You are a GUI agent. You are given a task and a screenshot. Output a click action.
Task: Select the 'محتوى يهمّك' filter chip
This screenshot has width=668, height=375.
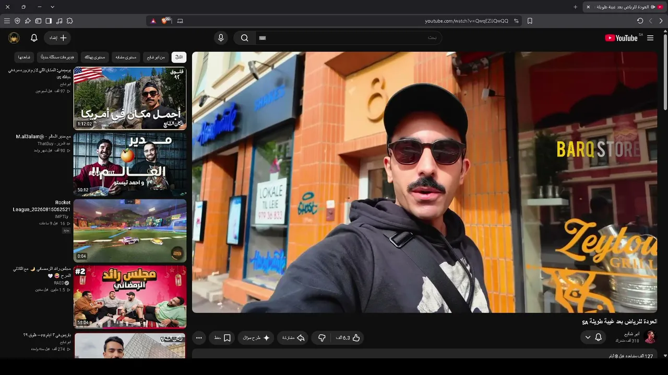point(95,57)
